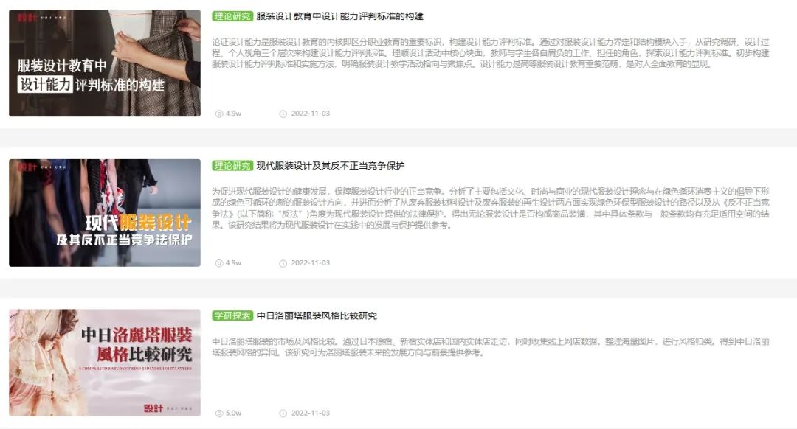Click the first article's summary paragraph
This screenshot has height=429, width=797.
[x=491, y=53]
